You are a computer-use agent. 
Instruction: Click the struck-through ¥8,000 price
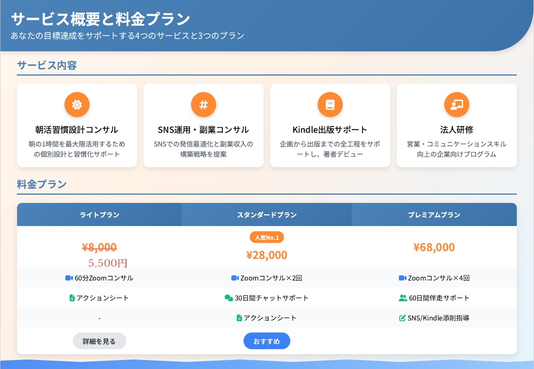tap(99, 247)
